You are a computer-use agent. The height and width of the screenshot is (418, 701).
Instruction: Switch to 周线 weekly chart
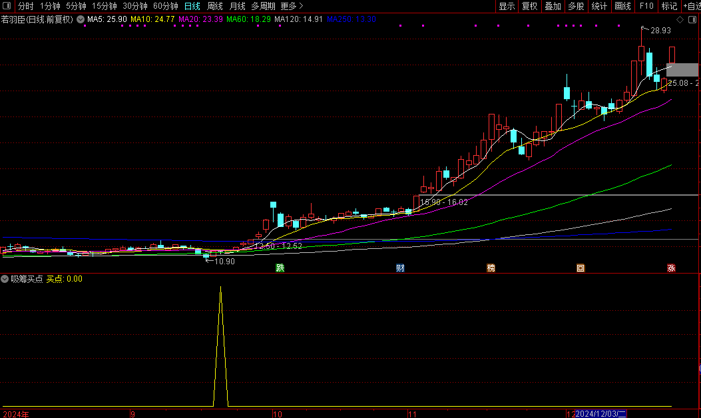(x=215, y=6)
